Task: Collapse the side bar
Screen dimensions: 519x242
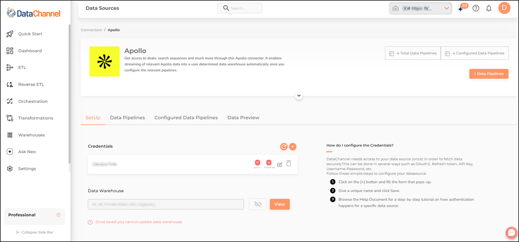Action: point(35,232)
